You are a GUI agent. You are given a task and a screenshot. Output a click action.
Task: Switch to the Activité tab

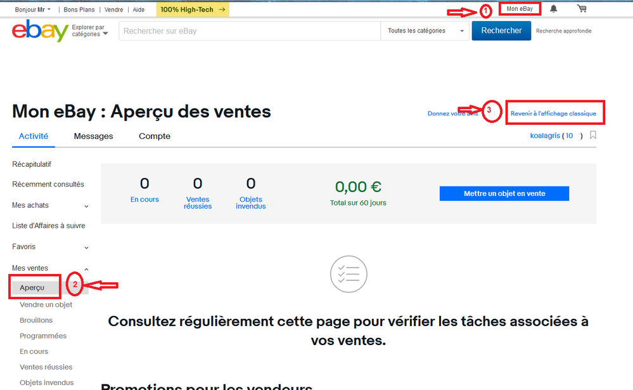point(34,136)
